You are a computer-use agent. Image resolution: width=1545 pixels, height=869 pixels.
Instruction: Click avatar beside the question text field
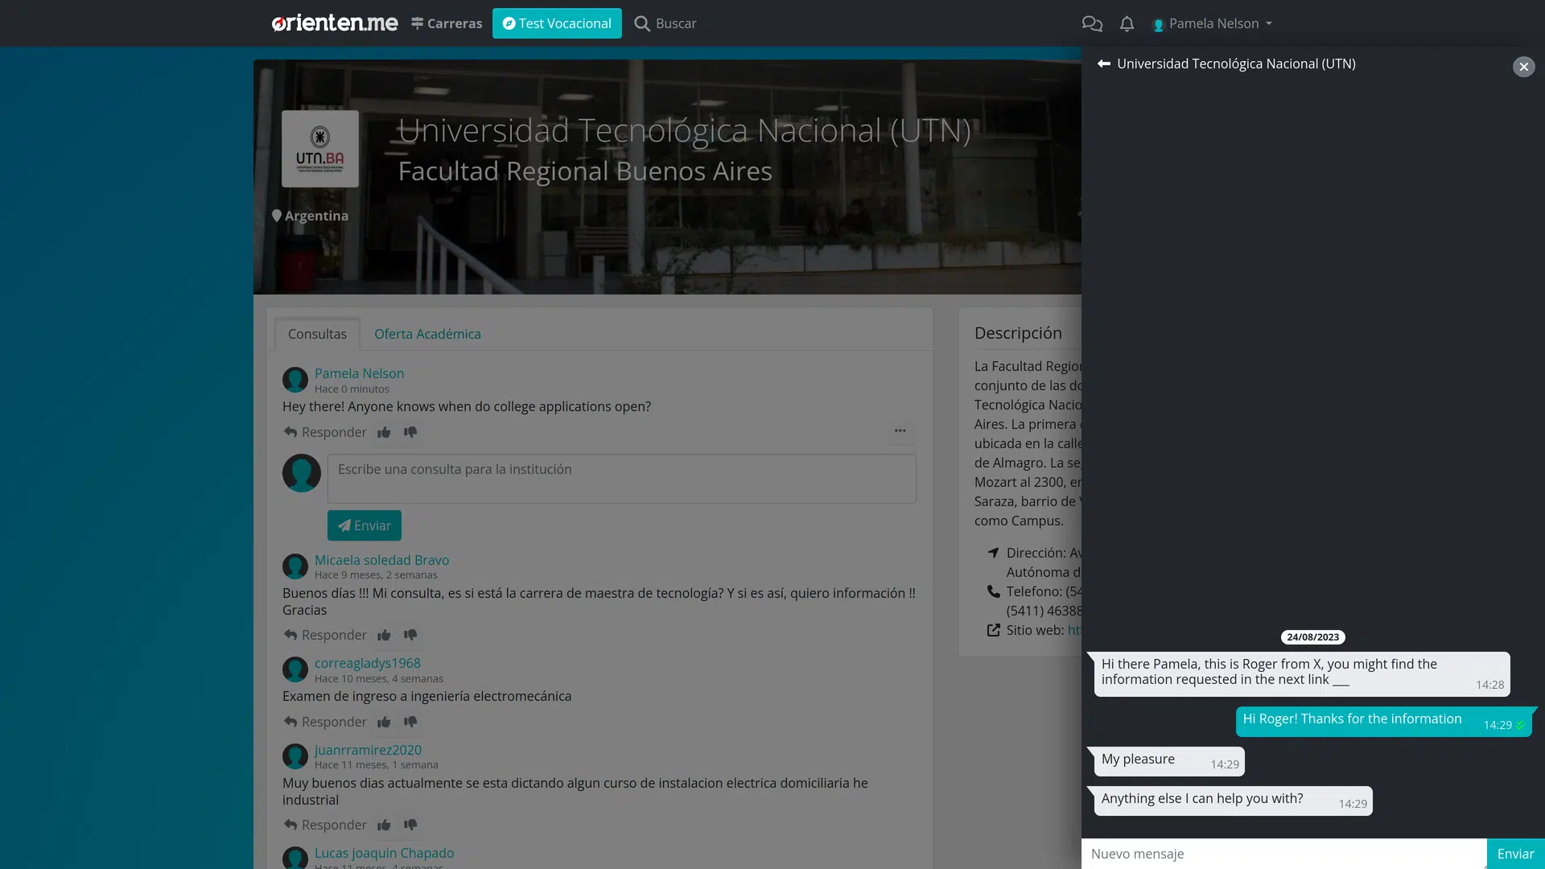(302, 473)
